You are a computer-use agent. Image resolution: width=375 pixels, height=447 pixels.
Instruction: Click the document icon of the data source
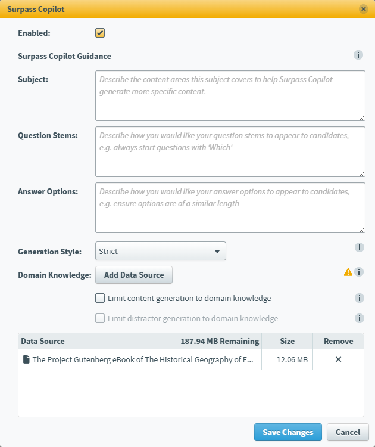pos(26,359)
